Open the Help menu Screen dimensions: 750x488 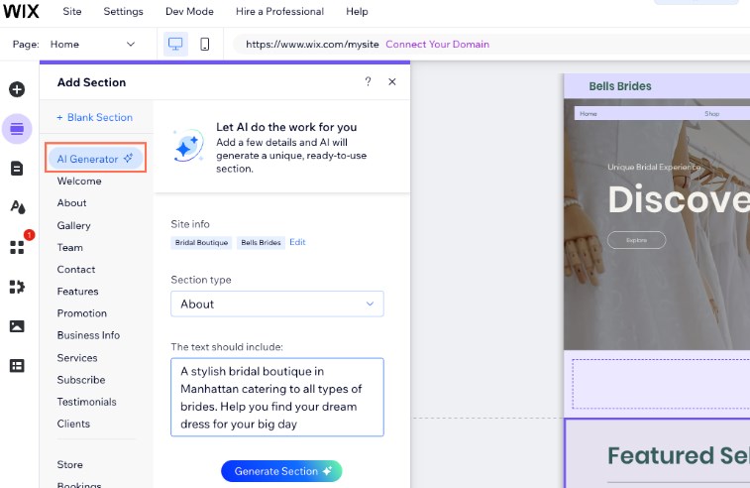357,12
